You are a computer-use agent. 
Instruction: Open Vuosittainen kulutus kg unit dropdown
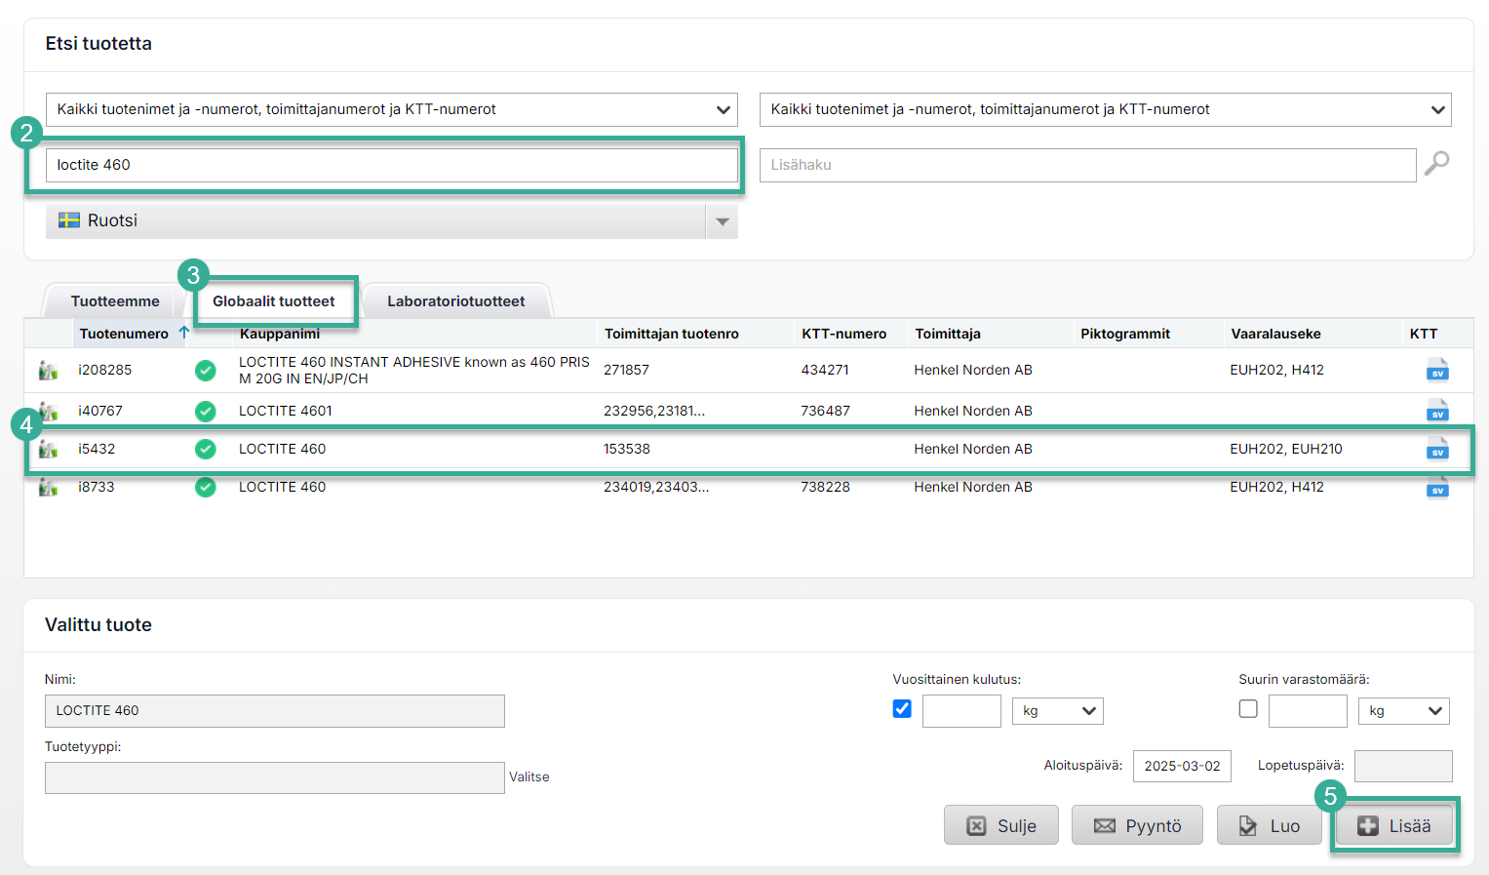[1058, 711]
